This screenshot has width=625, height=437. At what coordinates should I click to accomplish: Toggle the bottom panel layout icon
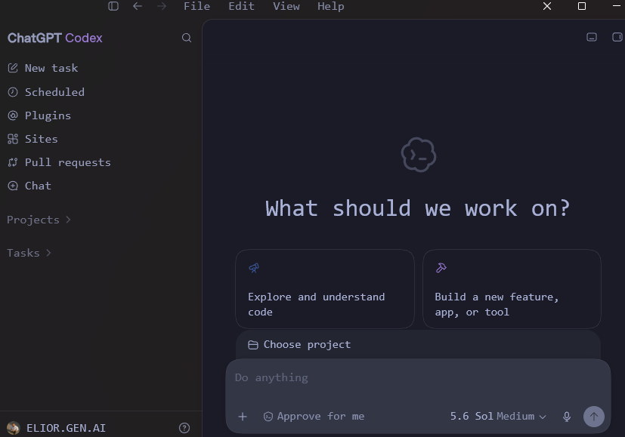pyautogui.click(x=592, y=37)
